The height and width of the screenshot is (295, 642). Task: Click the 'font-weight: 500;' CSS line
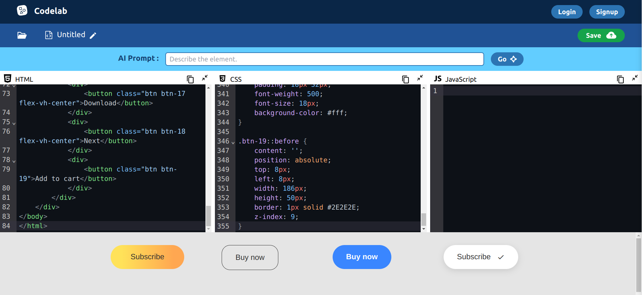(x=288, y=94)
